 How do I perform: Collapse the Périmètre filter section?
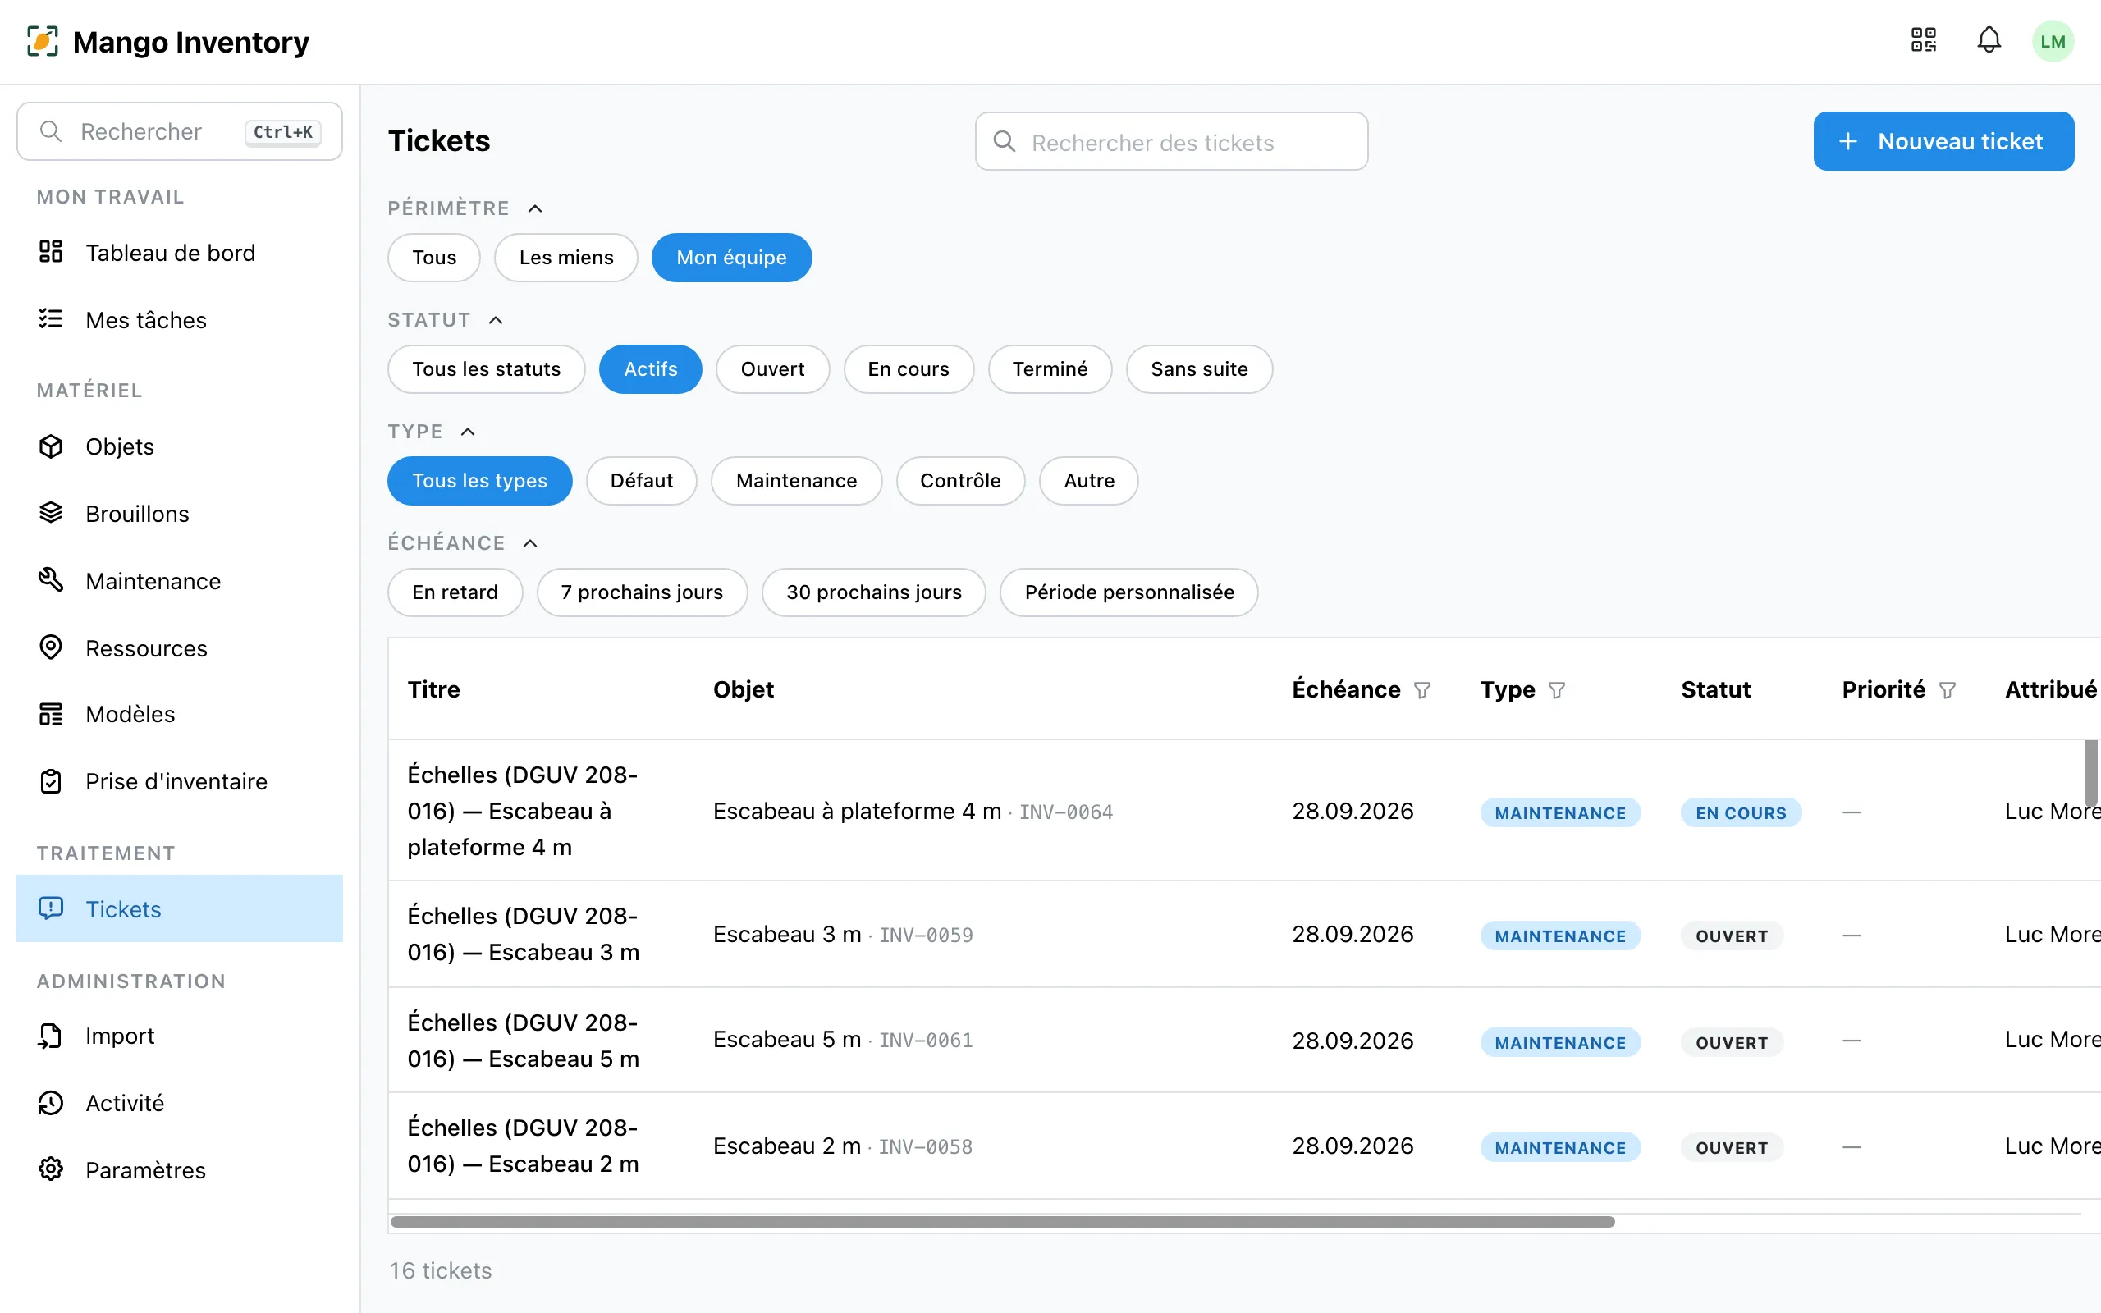tap(536, 208)
